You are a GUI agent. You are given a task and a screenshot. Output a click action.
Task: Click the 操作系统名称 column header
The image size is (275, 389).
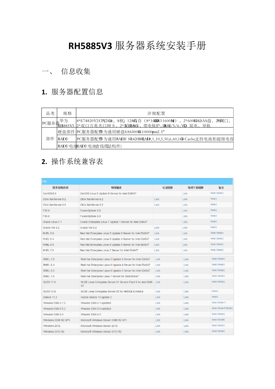click(x=60, y=188)
